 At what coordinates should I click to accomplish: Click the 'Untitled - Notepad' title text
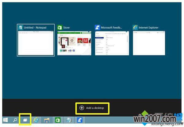[x=35, y=28]
